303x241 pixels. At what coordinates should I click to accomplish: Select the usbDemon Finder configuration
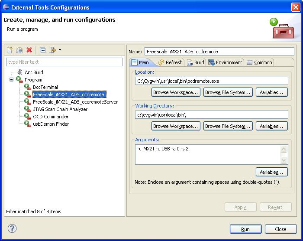(51, 124)
